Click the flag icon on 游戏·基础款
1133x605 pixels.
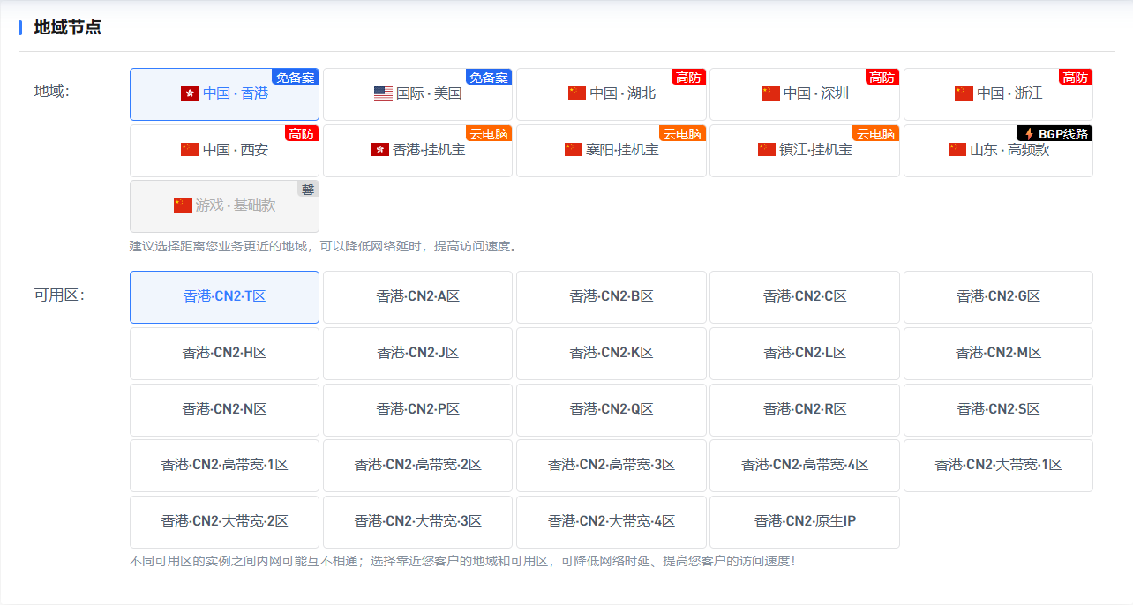(x=183, y=205)
